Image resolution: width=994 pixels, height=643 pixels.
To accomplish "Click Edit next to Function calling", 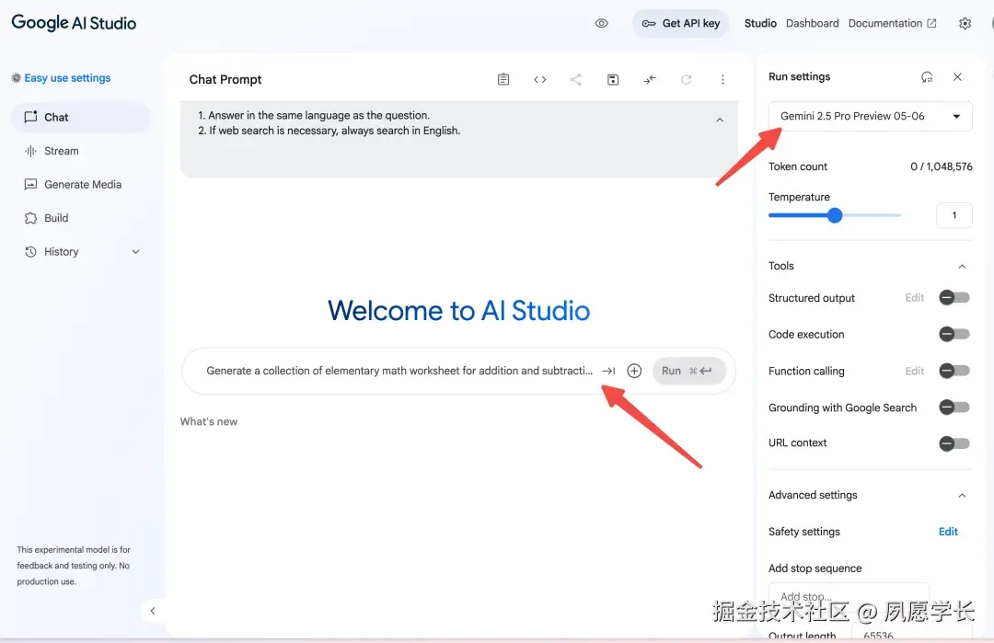I will (x=914, y=371).
